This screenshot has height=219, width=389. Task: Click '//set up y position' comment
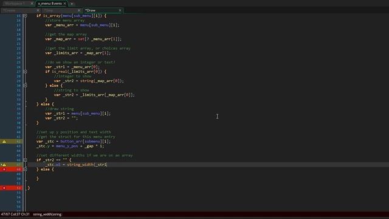57,132
